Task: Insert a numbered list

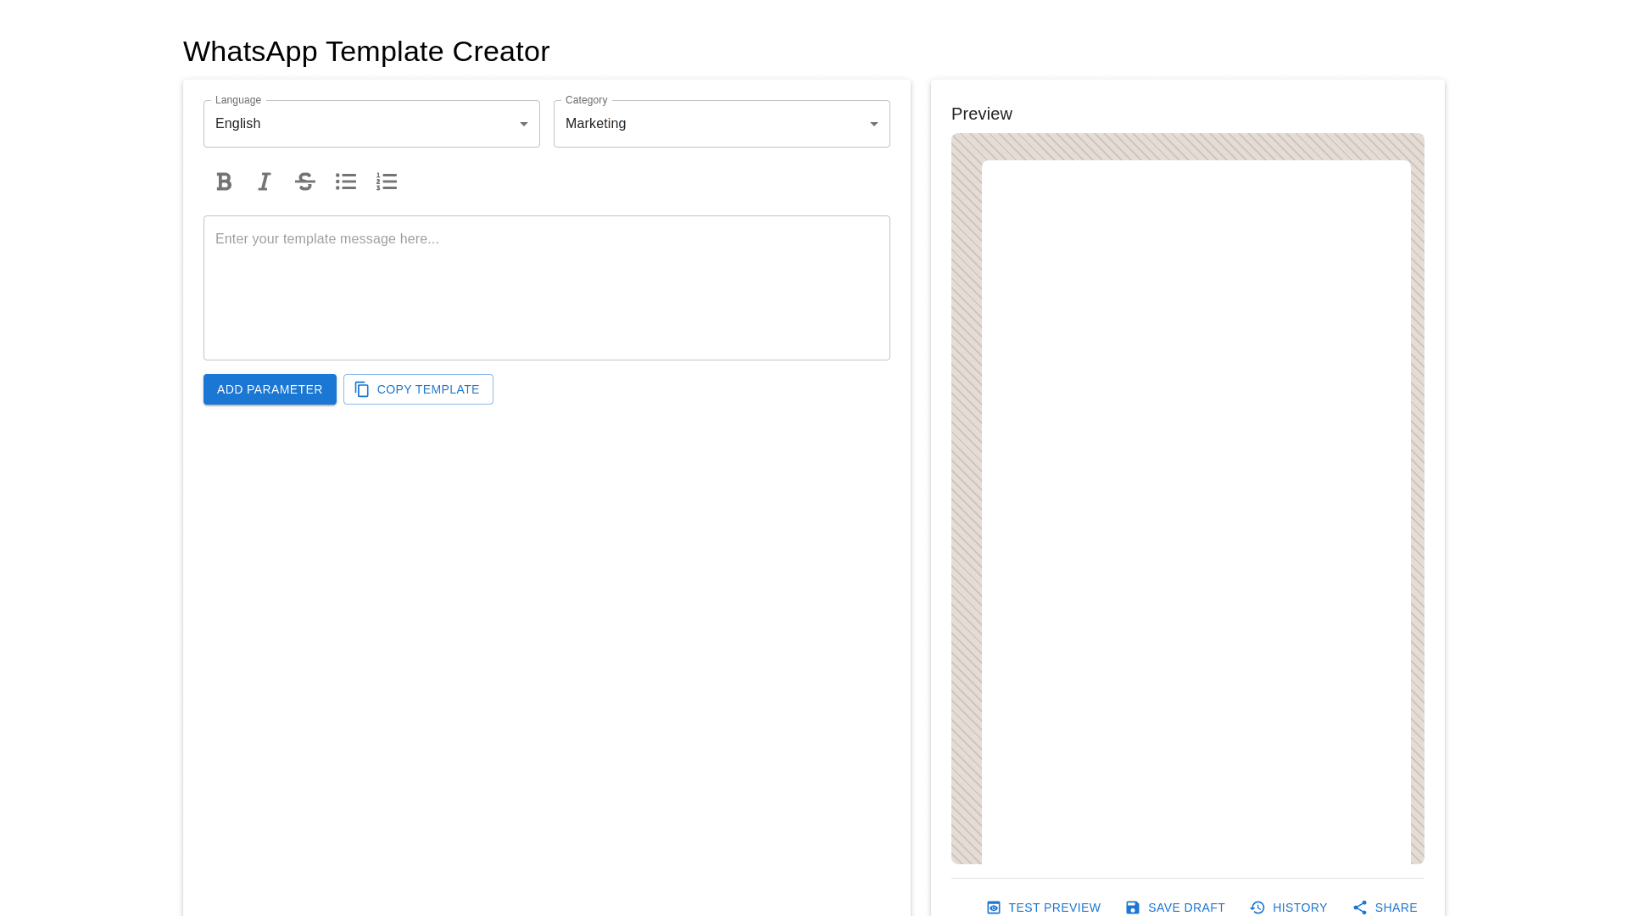Action: (x=387, y=182)
